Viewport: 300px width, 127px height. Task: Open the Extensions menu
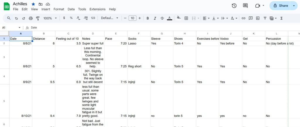97,9
